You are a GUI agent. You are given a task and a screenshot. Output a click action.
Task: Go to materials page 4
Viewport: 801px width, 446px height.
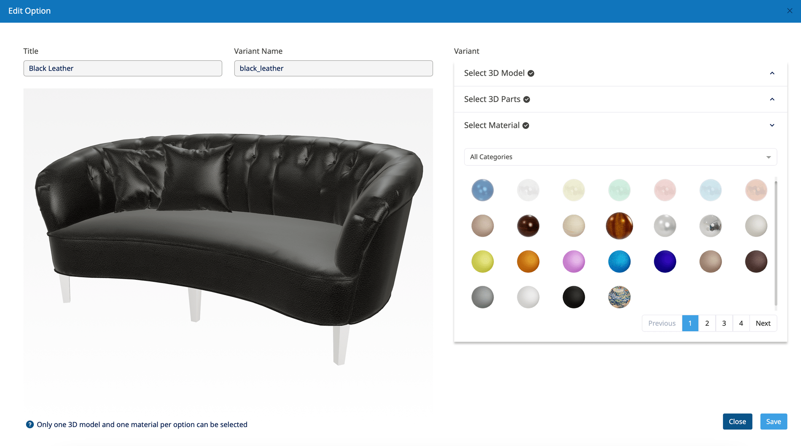pyautogui.click(x=741, y=323)
